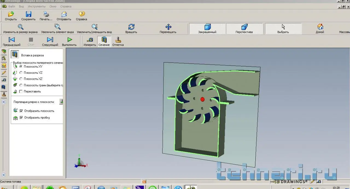Image resolution: width=350 pixels, height=189 pixels.
Task: Open the stamp tab in left sidebar
Action: pyautogui.click(x=4, y=94)
